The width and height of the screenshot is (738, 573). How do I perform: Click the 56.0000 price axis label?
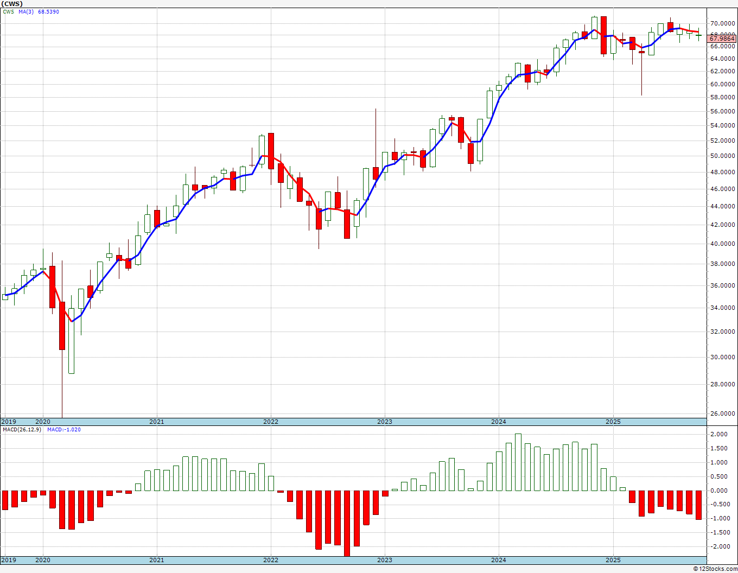tap(723, 112)
